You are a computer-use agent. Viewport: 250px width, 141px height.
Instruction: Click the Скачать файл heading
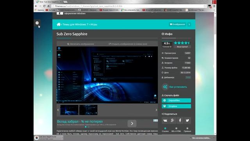click(170, 95)
